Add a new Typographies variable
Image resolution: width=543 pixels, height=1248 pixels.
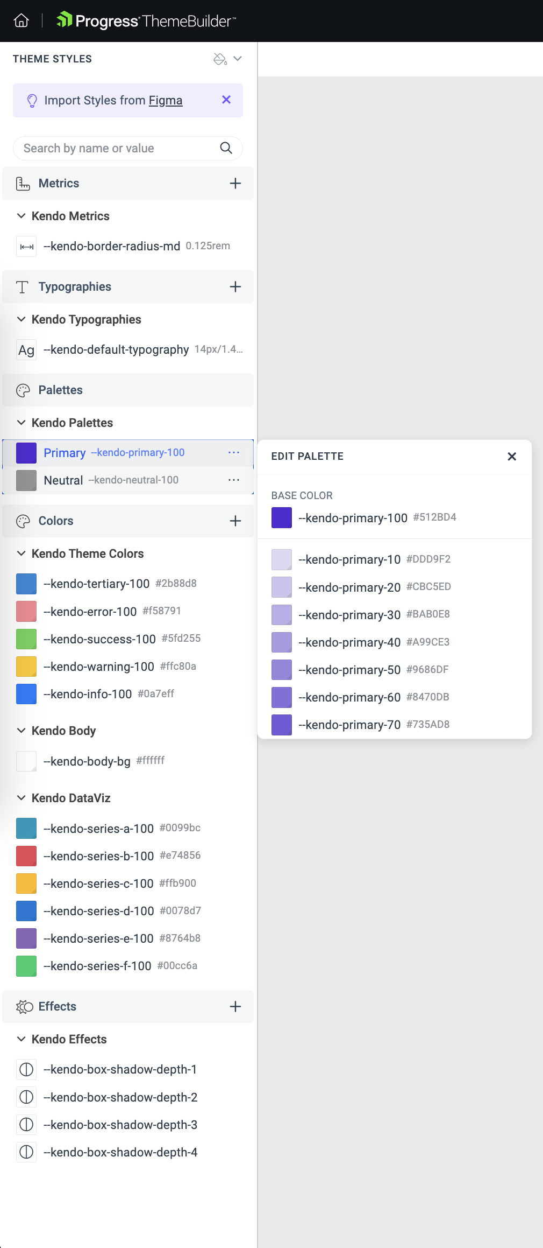(x=235, y=286)
